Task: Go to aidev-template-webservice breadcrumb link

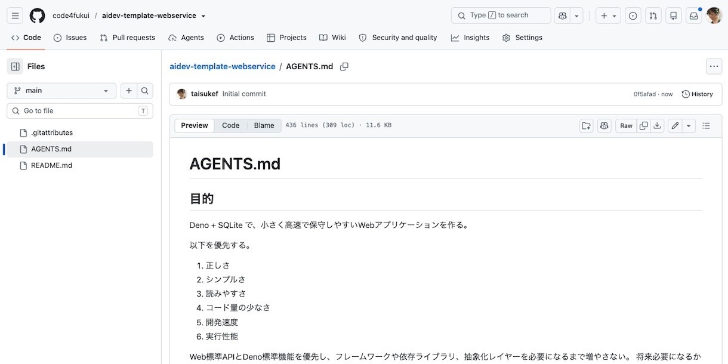Action: point(223,66)
